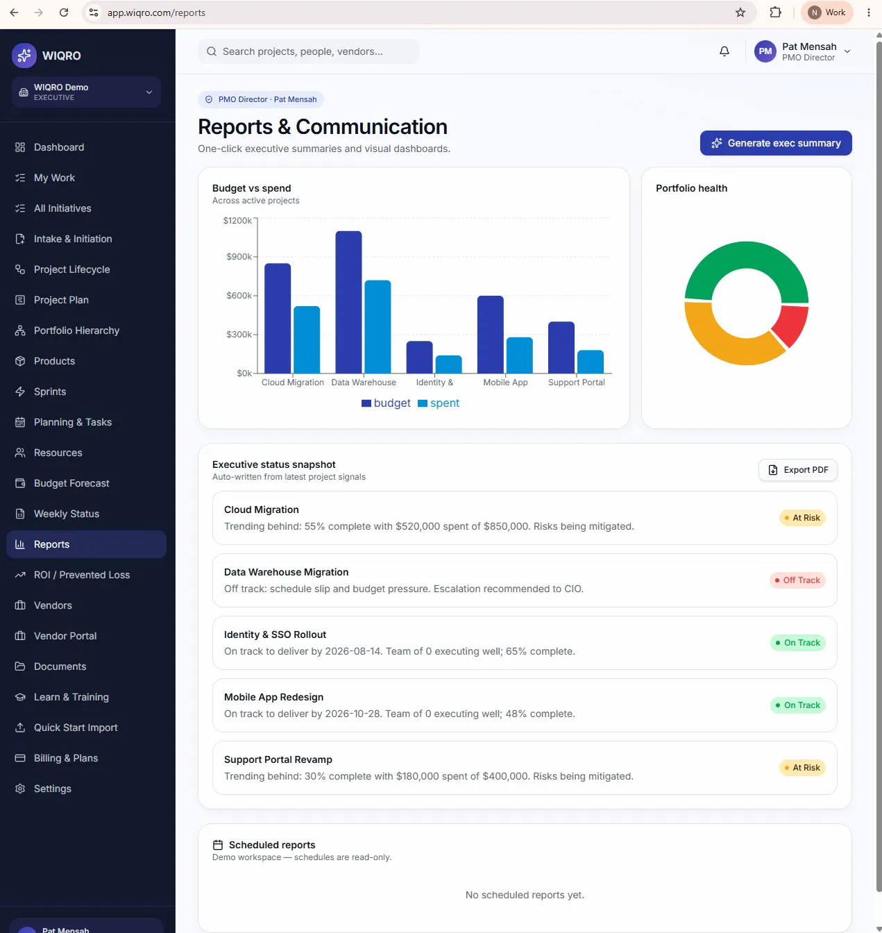882x933 pixels.
Task: Reload the page with browser refresh
Action: [x=64, y=12]
